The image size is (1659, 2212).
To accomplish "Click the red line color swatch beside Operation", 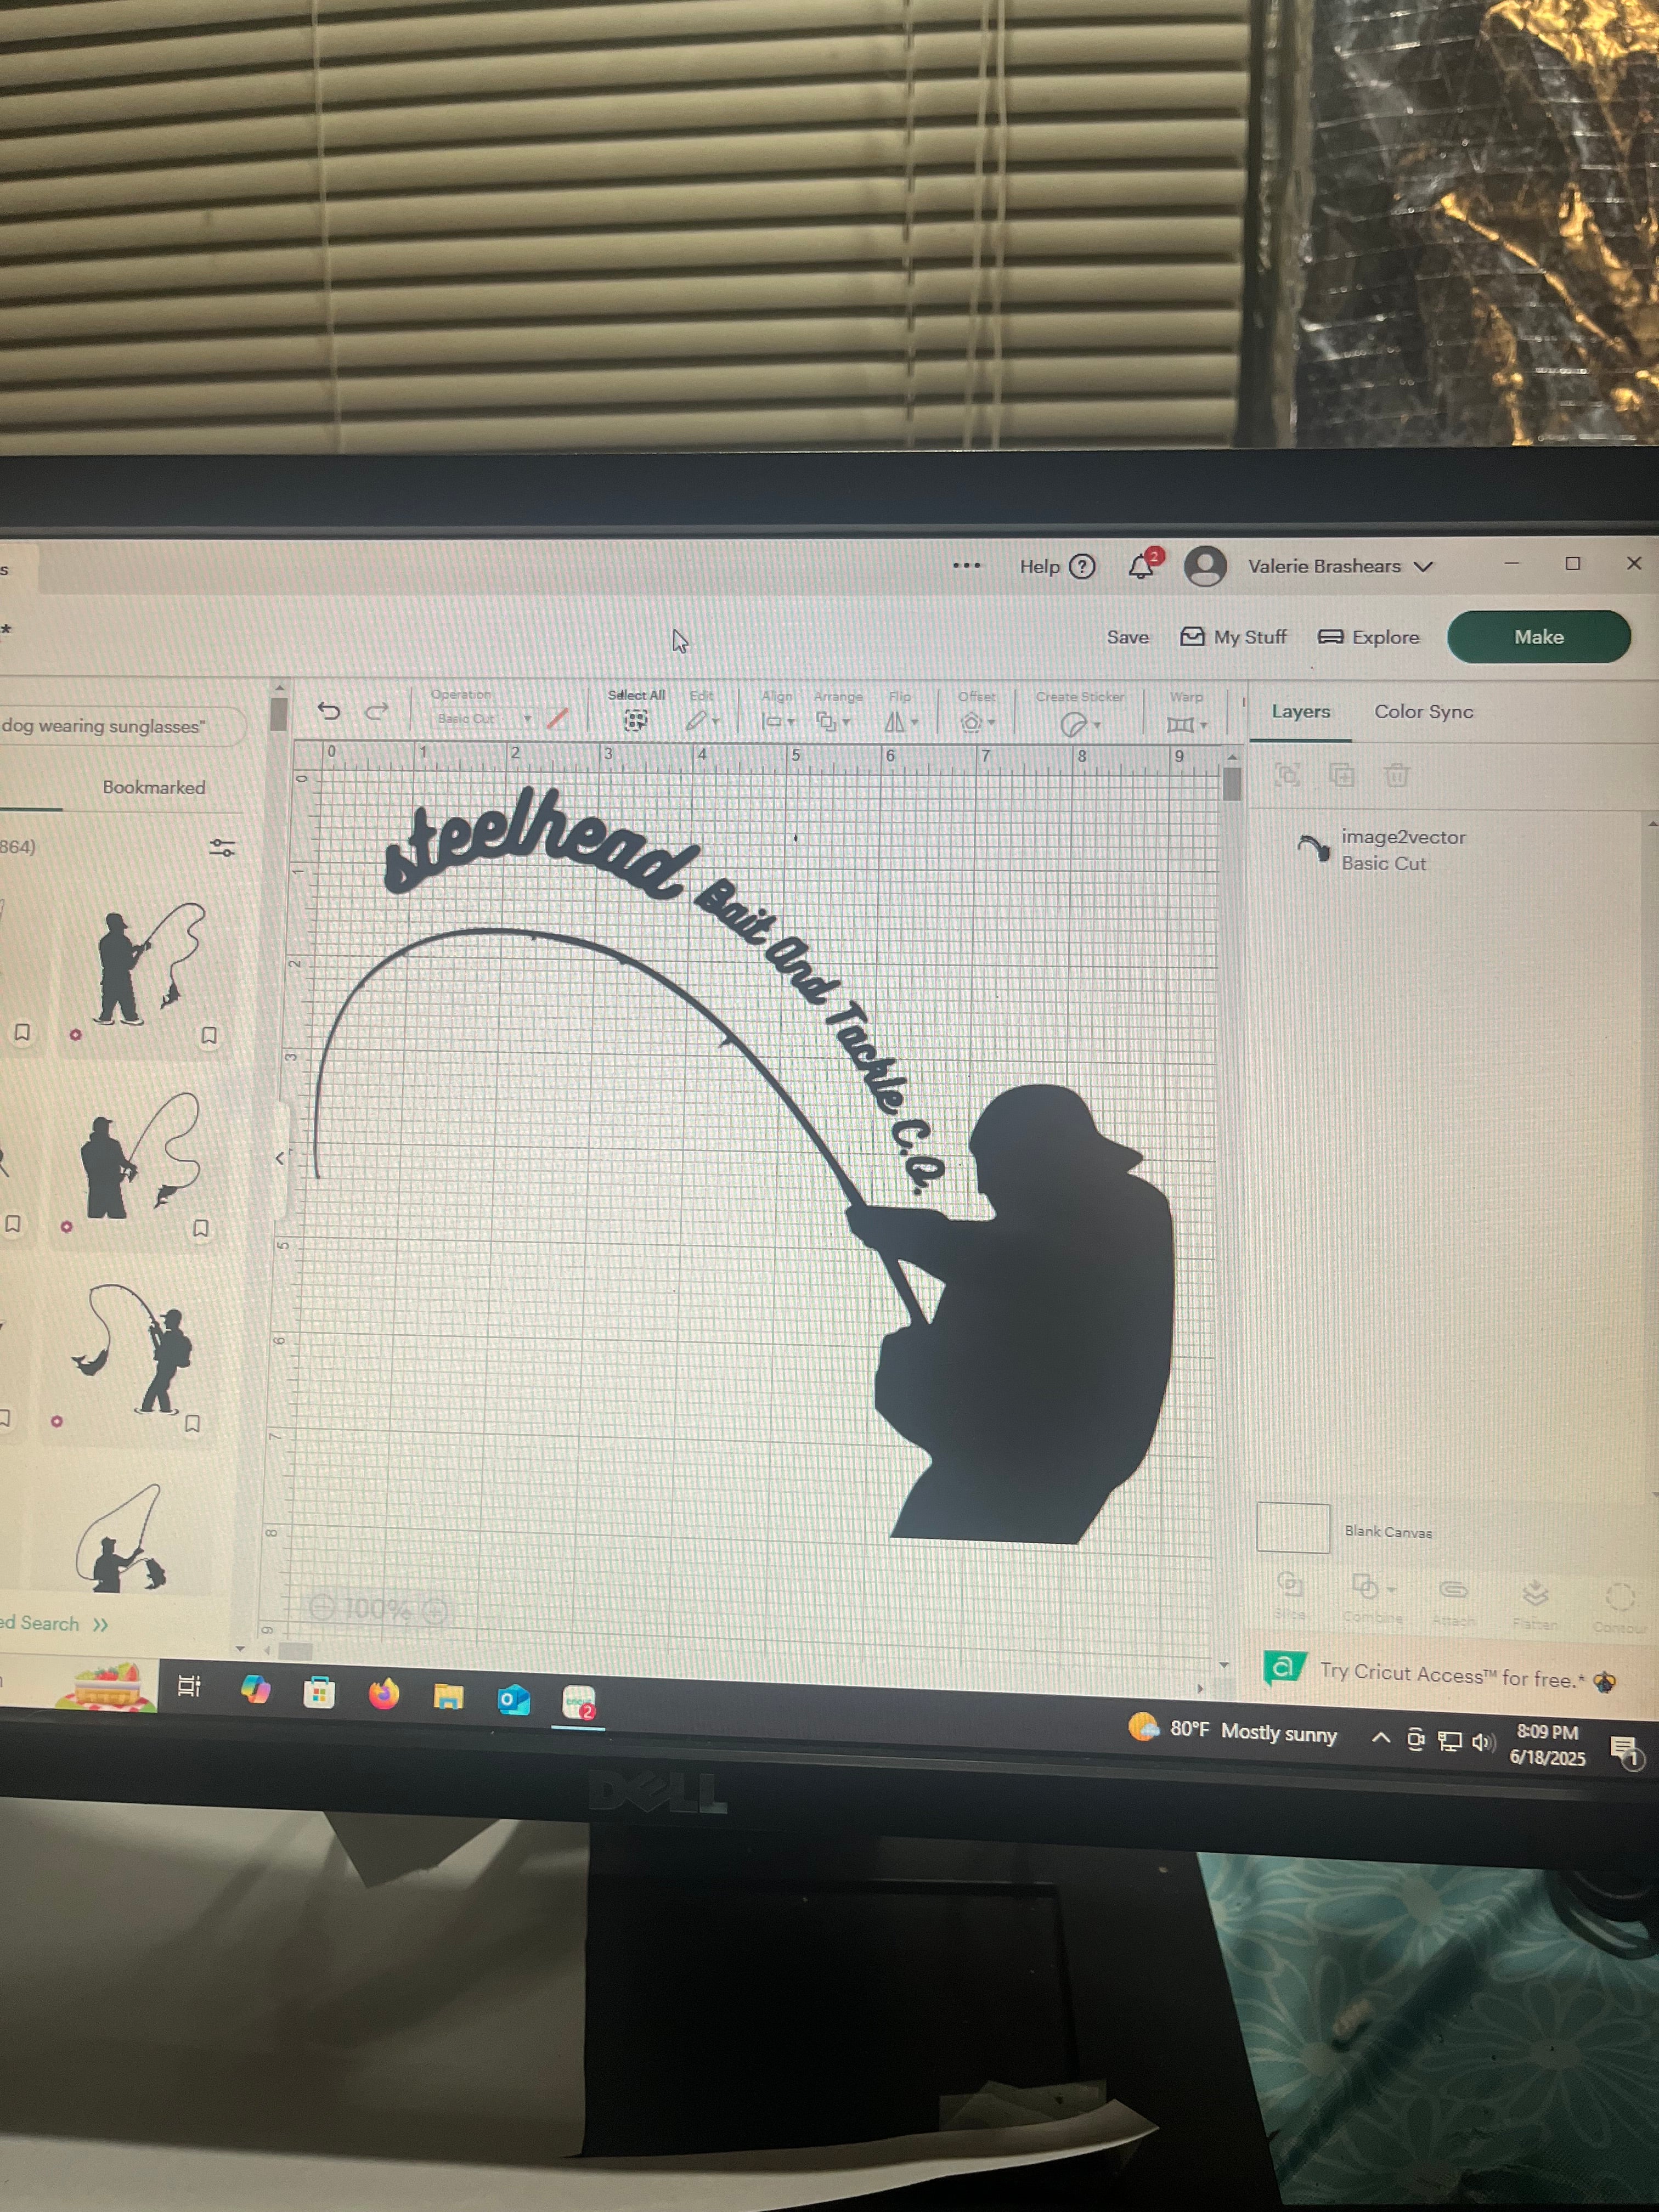I will (558, 718).
